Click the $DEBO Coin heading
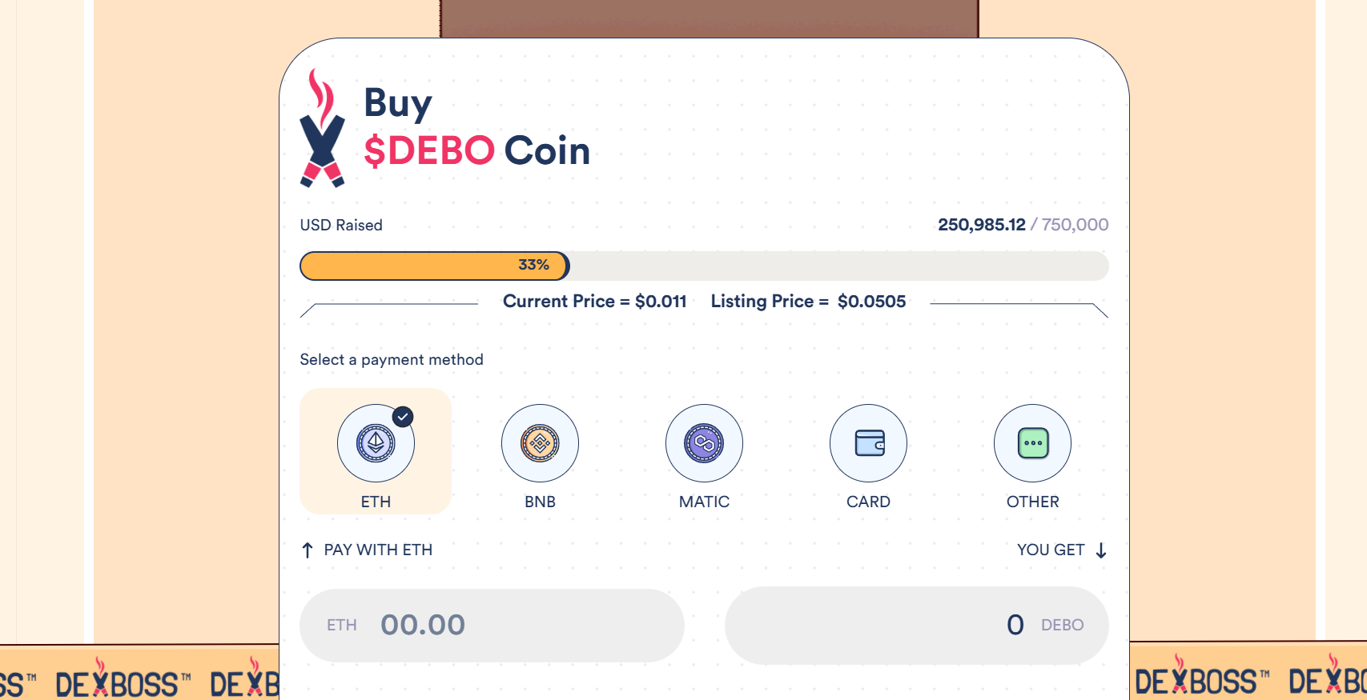The height and width of the screenshot is (700, 1367). (476, 151)
